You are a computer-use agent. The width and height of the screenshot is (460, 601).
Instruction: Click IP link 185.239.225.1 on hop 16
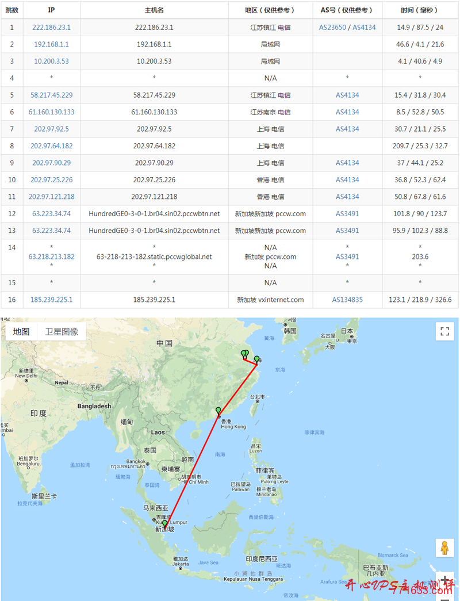(x=52, y=299)
